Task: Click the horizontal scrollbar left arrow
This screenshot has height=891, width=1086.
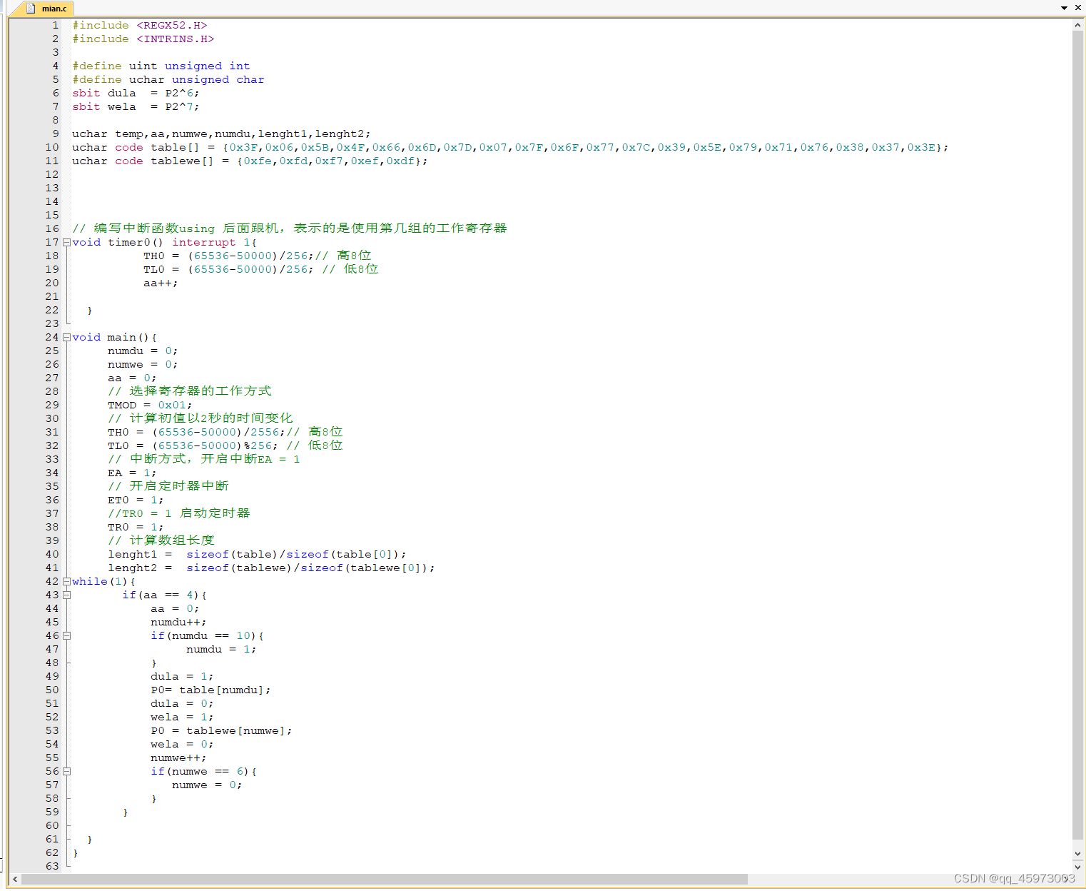Action: (15, 879)
